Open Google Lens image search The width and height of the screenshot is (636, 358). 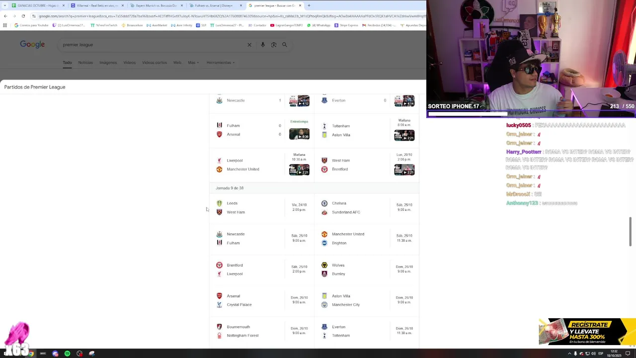coord(274,45)
